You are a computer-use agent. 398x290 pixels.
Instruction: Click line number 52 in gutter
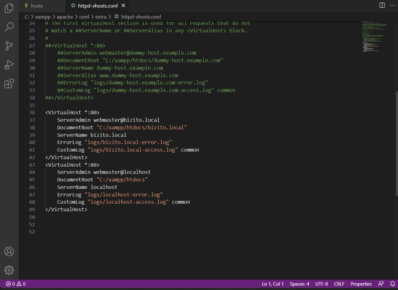tap(32, 232)
